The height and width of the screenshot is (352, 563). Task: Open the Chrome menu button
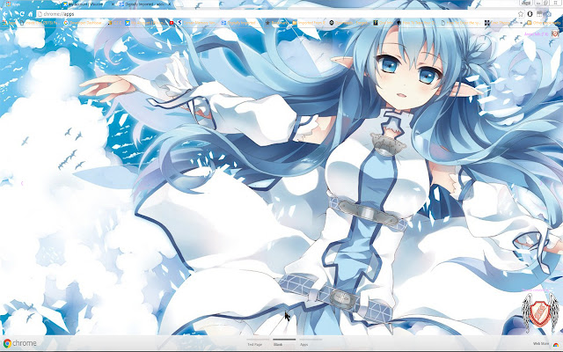[549, 14]
